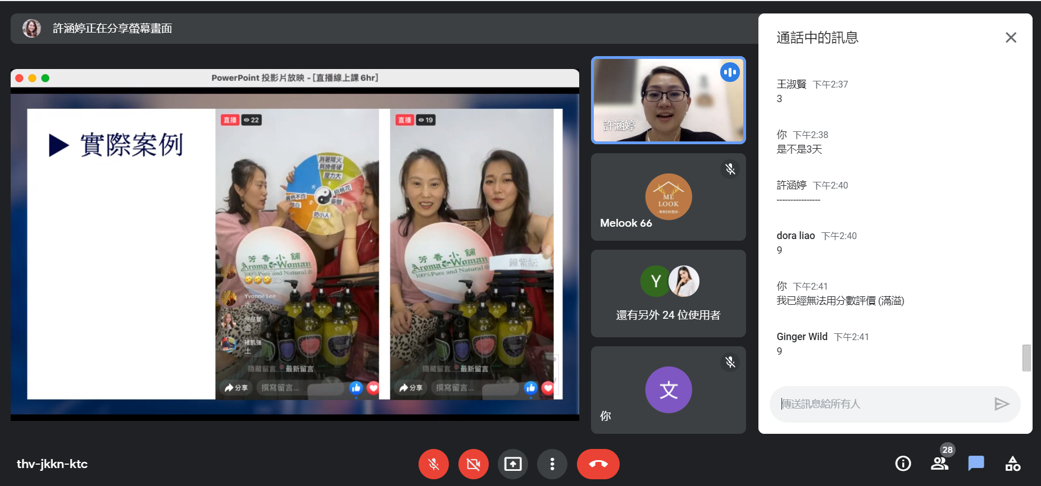Hang up with the red leave call button

(x=598, y=464)
